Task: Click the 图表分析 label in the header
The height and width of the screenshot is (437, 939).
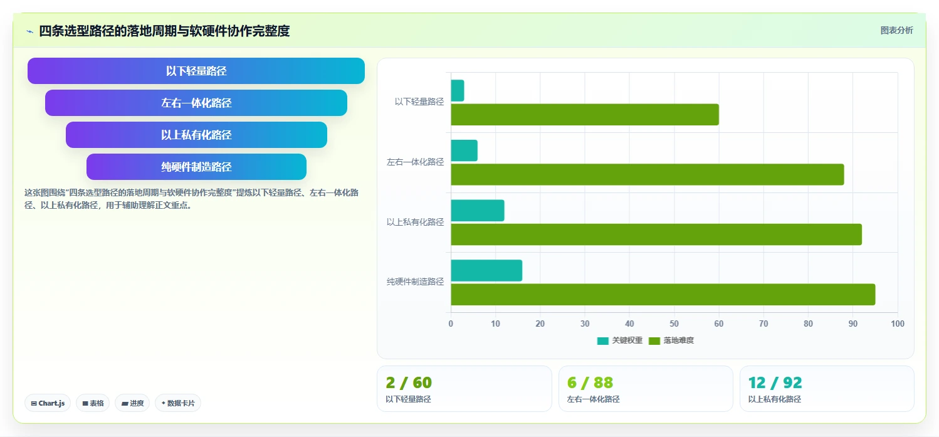Action: (x=896, y=30)
